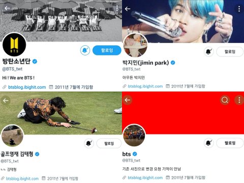The image size is (244, 183).
Task: Go back from golf course profile
Action: tap(6, 101)
